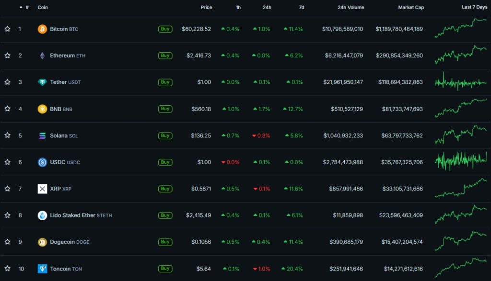Click the Bitcoin BTC logo
This screenshot has height=281, width=491.
click(x=42, y=29)
